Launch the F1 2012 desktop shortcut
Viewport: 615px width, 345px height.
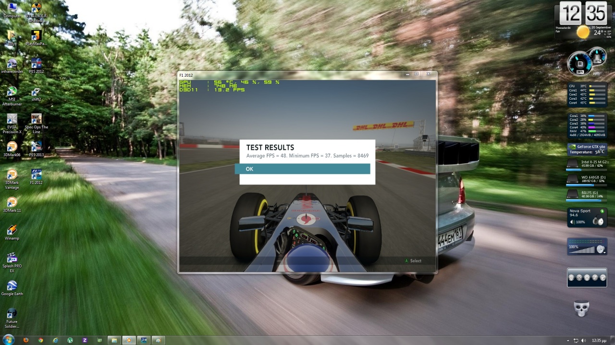click(36, 177)
